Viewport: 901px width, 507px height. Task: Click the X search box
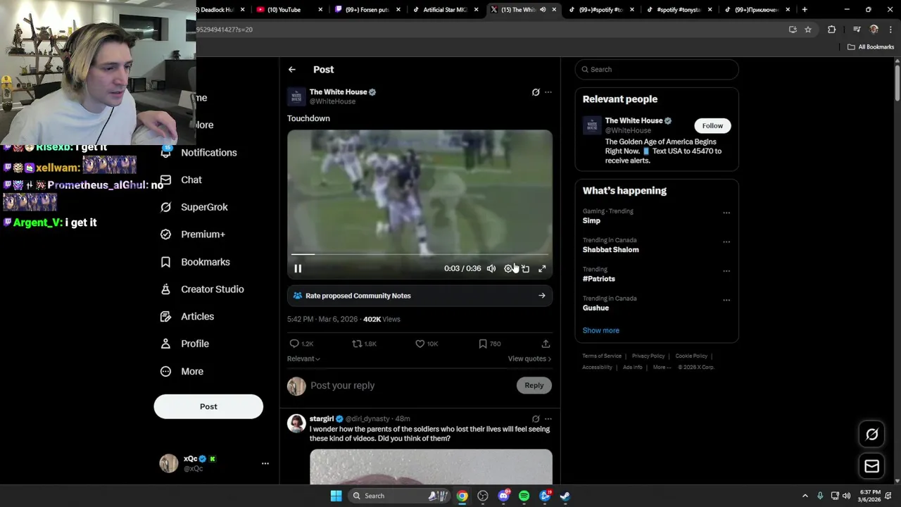[657, 70]
